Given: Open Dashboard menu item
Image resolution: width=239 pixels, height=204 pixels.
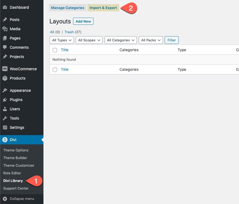Looking at the screenshot, I should 22,7.
